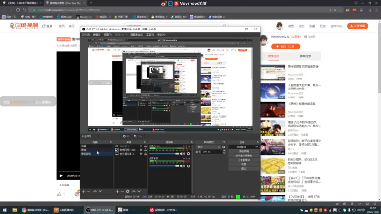Select the 单机游戏 scene in the list
The width and height of the screenshot is (381, 214).
[97, 154]
